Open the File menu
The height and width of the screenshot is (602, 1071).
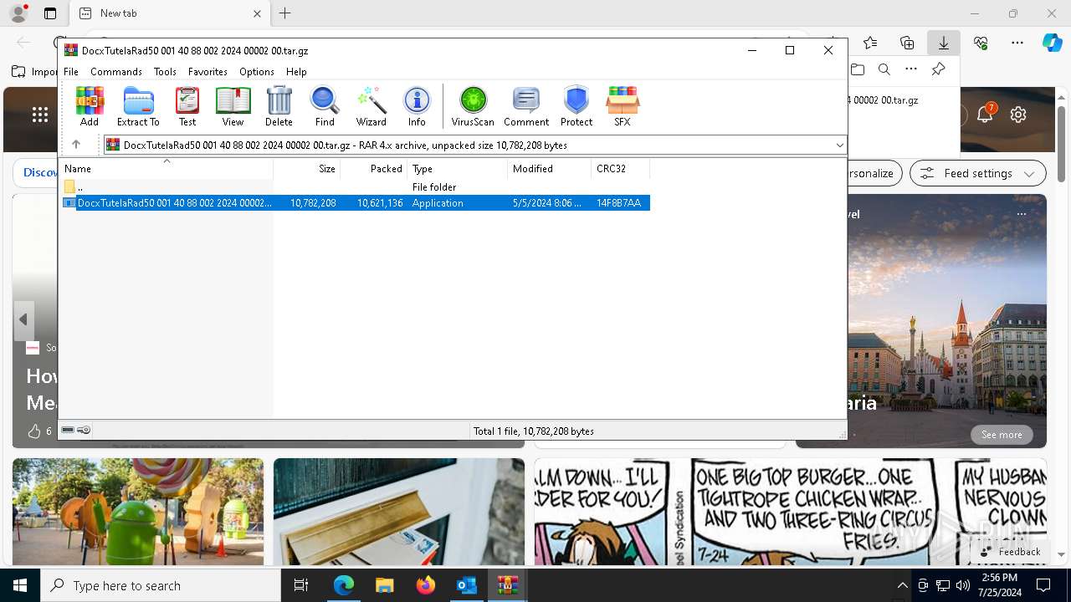pos(71,72)
